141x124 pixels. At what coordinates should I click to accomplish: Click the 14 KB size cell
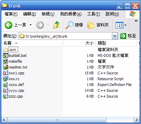point(89,90)
